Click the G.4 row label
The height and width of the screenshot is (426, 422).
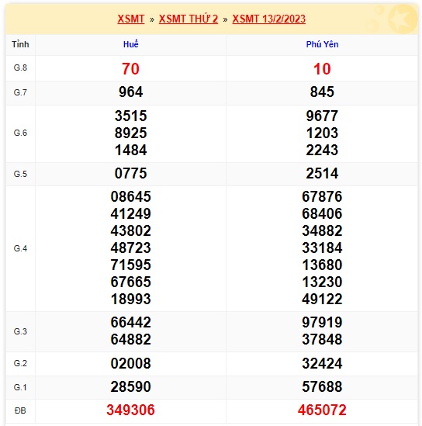(20, 248)
